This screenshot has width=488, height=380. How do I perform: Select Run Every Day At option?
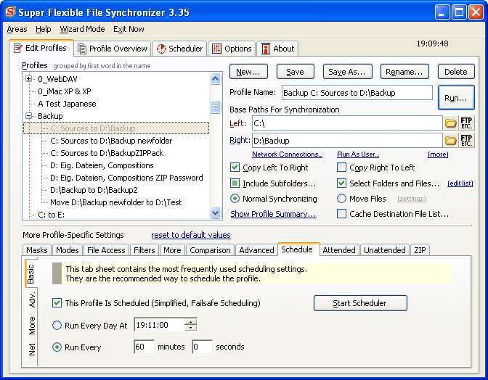pos(57,326)
